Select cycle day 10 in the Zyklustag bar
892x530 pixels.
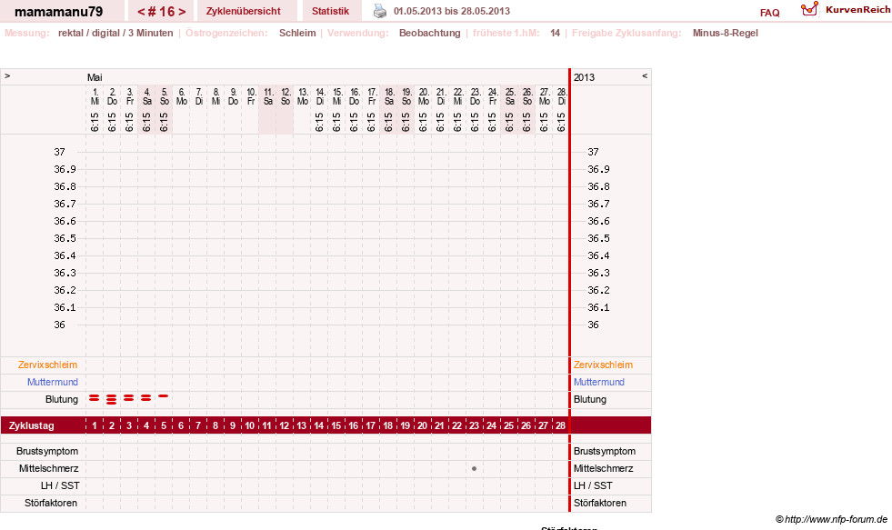[250, 425]
